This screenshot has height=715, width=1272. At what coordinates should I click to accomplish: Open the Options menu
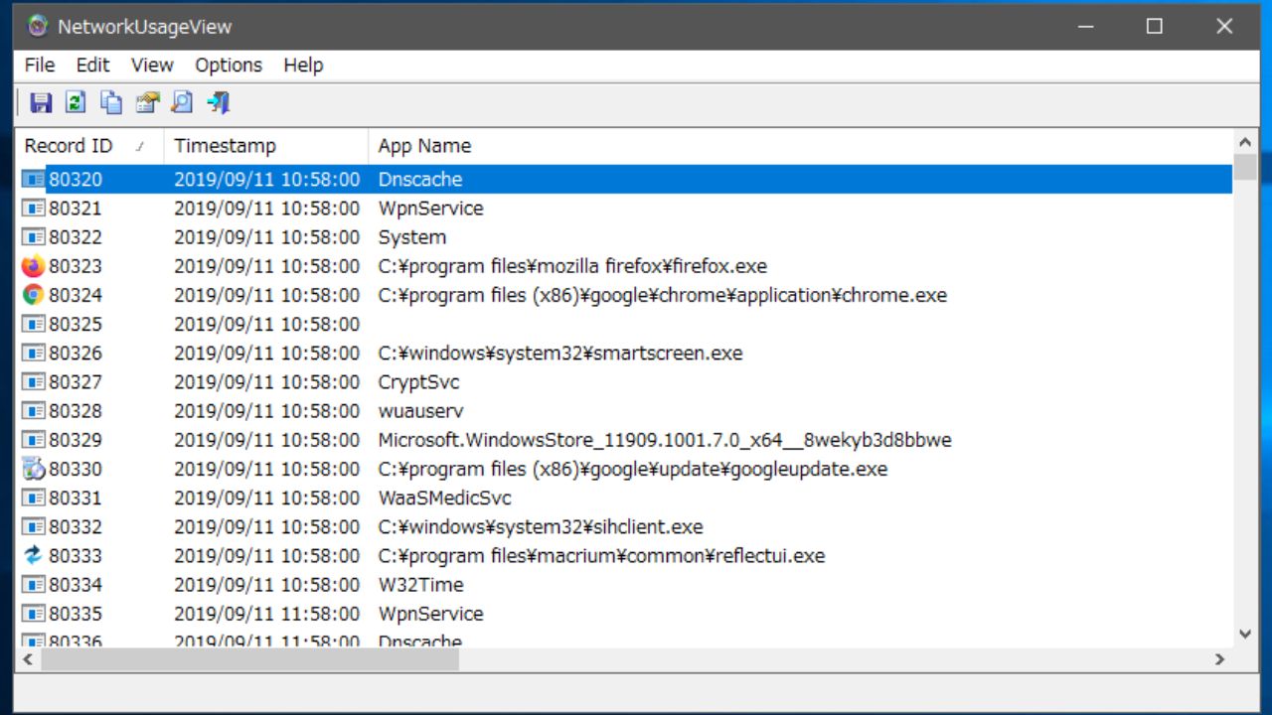pyautogui.click(x=229, y=65)
